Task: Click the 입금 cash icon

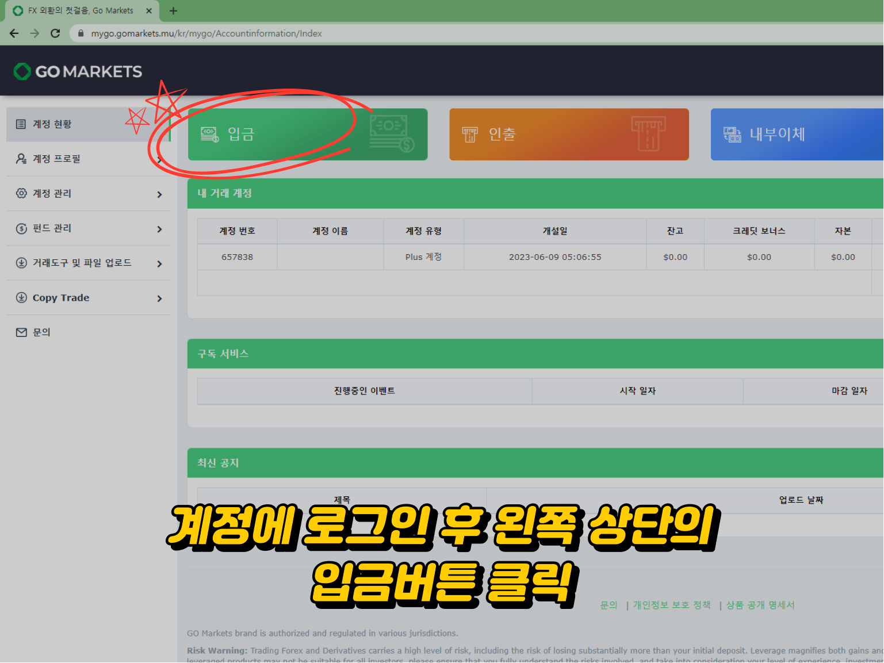Action: click(209, 135)
